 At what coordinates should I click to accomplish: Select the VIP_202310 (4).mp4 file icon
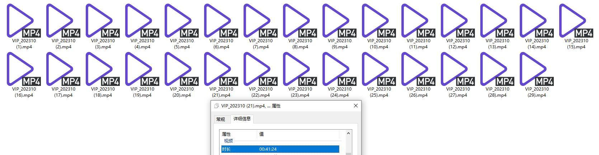(142, 21)
